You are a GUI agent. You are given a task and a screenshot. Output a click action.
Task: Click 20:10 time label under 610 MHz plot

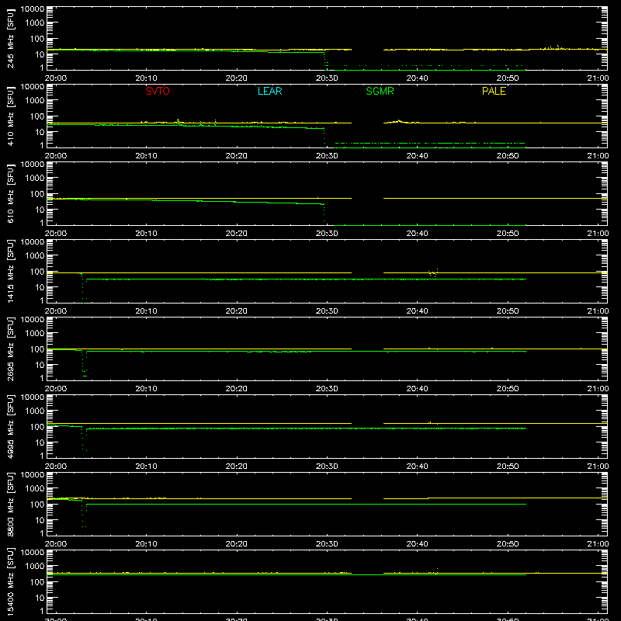[x=146, y=234]
